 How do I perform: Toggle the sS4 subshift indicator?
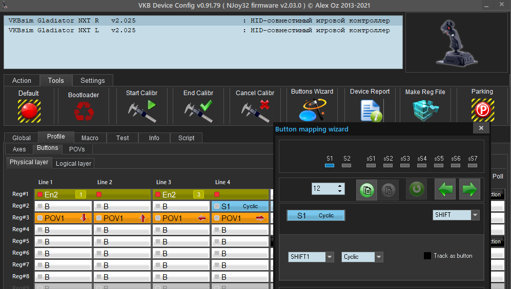422,165
